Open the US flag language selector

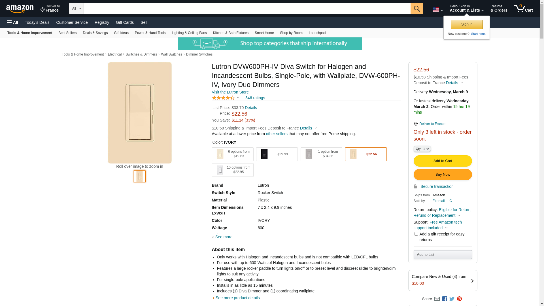point(437,10)
